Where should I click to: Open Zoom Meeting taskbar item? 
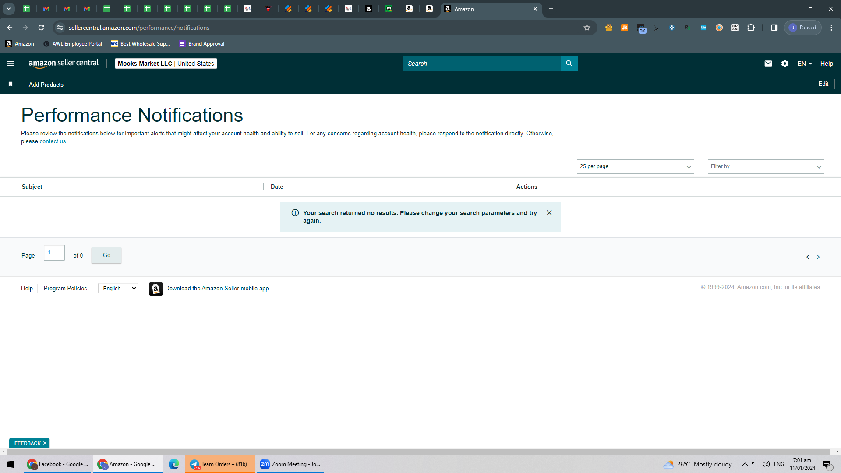tap(290, 464)
